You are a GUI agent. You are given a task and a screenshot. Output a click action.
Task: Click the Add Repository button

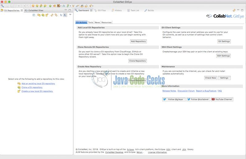coord(138,41)
